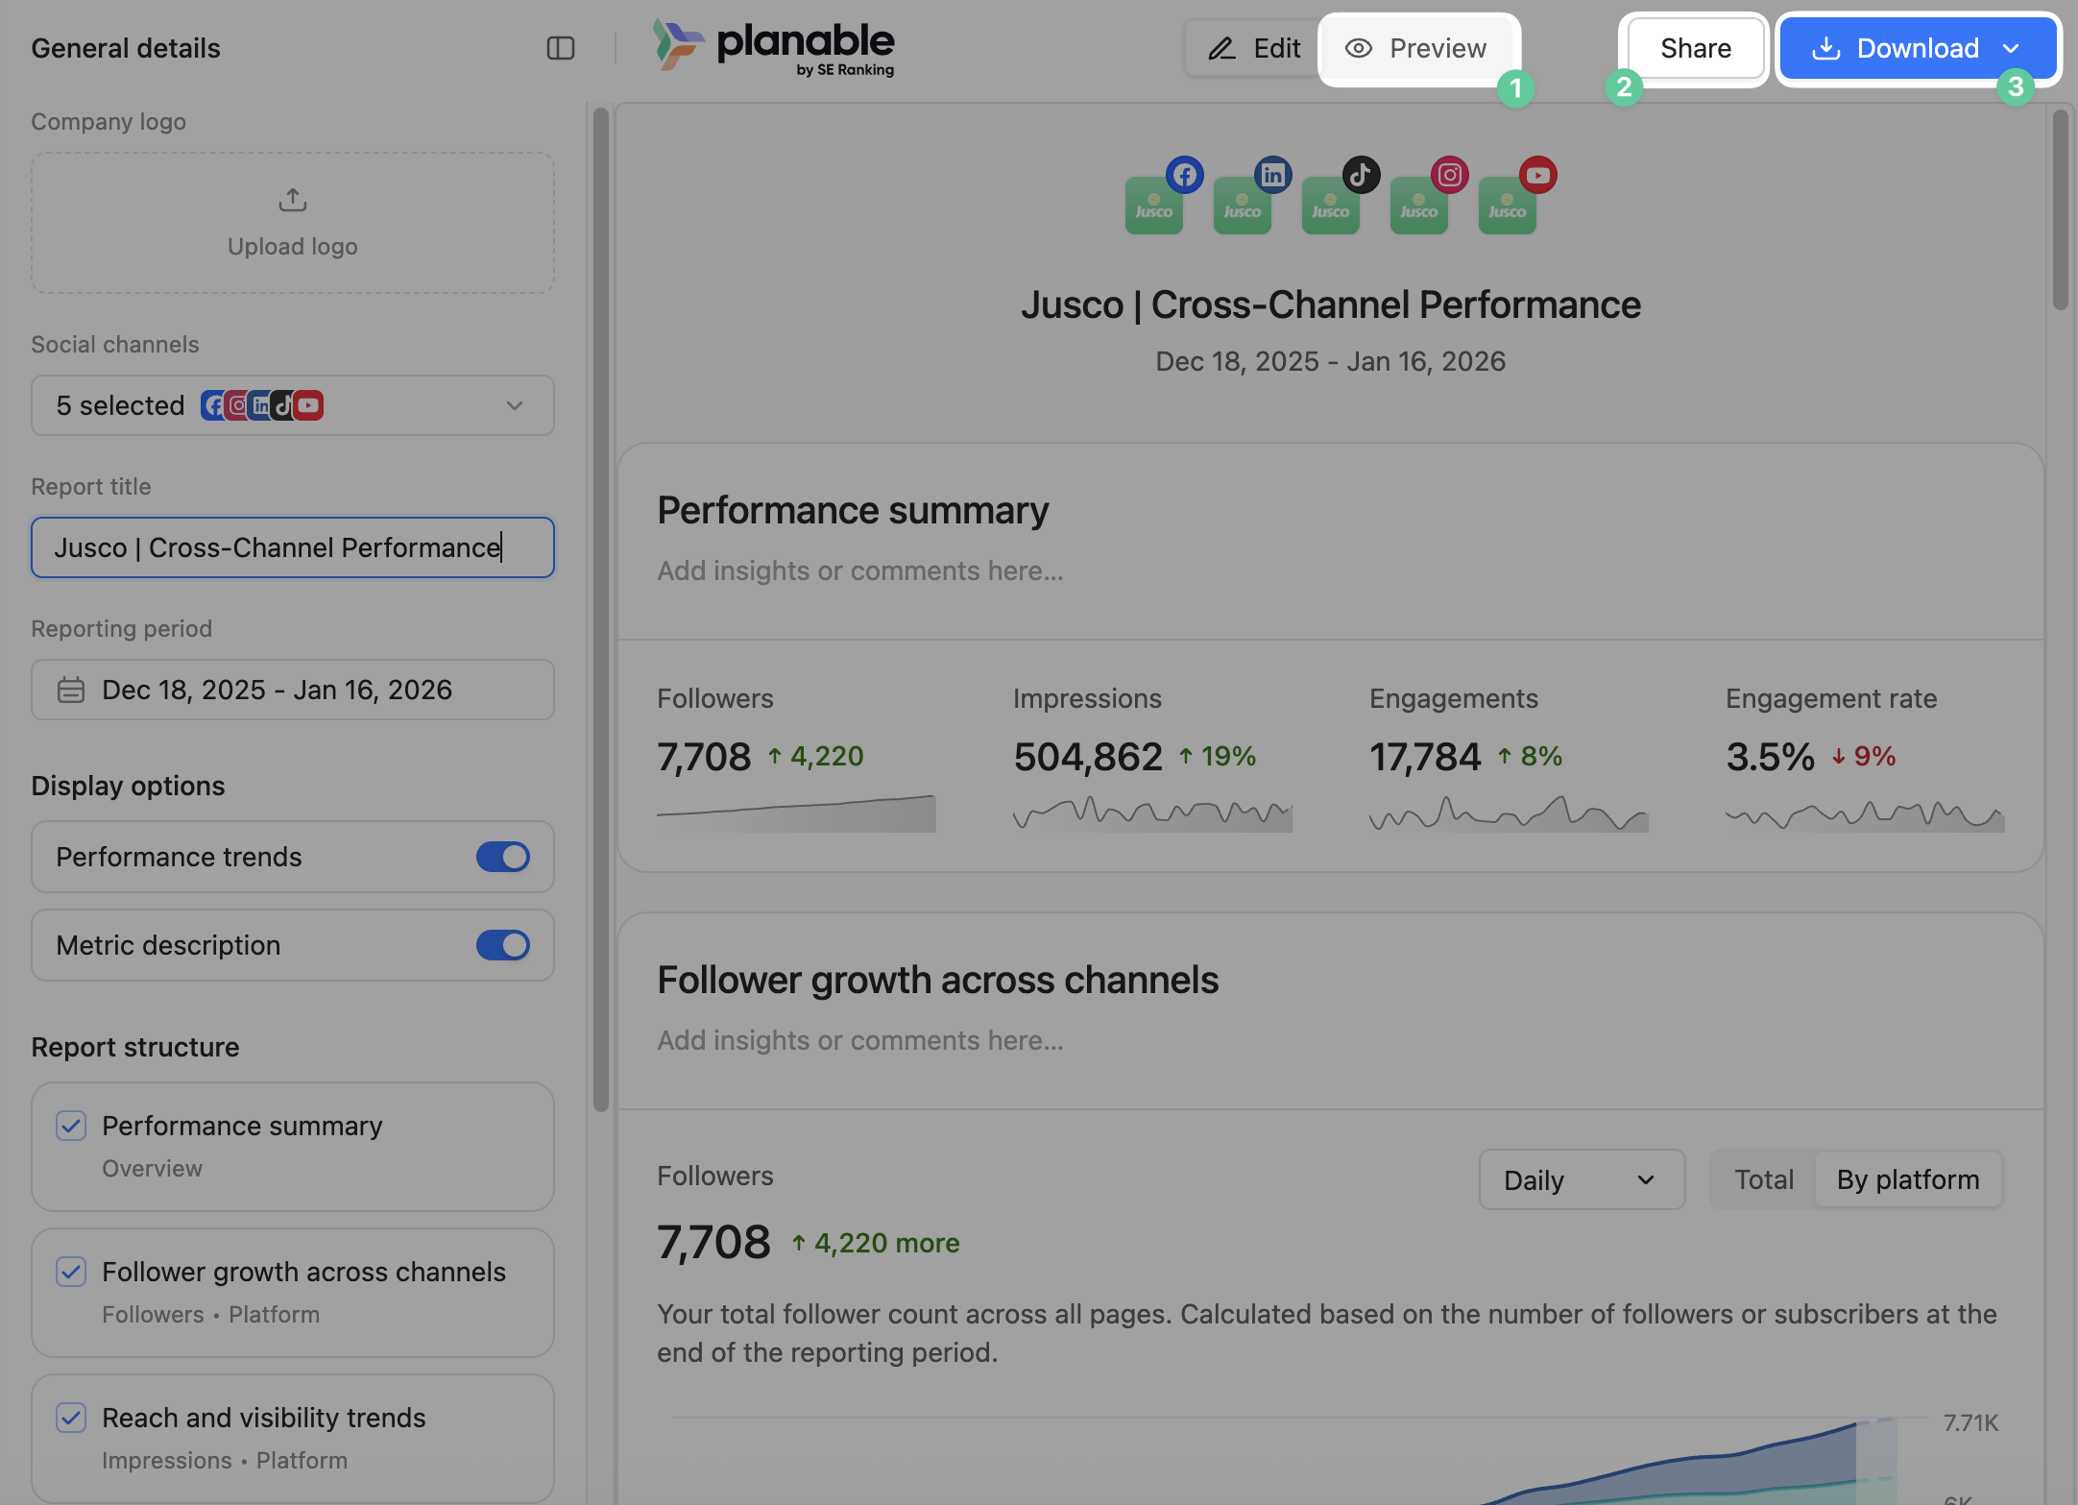The image size is (2078, 1505).
Task: Click the TikTok Jusco channel avatar
Action: [x=1331, y=205]
